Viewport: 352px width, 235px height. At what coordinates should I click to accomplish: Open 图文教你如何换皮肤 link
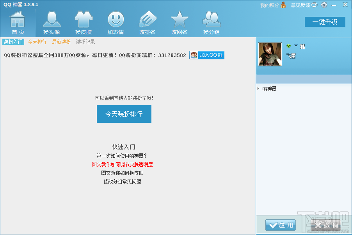click(122, 173)
